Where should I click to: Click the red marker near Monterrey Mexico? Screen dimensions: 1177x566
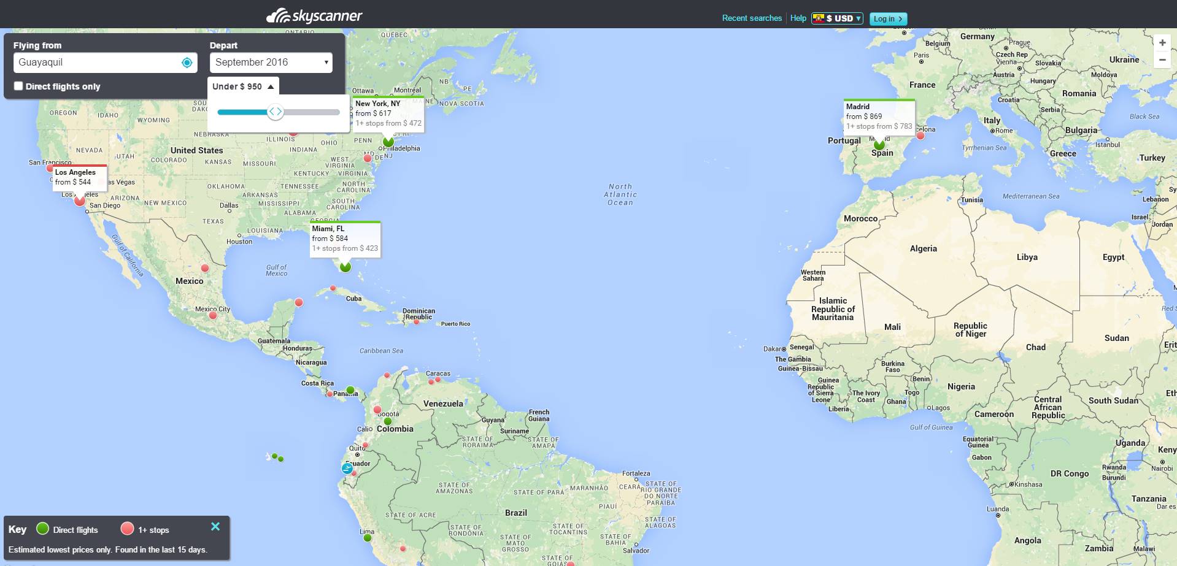(x=205, y=268)
